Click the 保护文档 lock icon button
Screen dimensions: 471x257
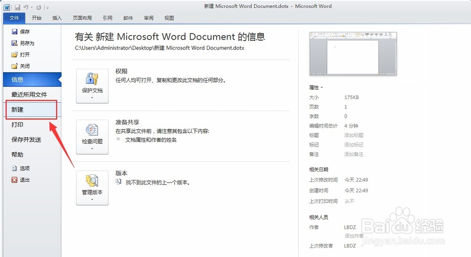click(x=92, y=86)
